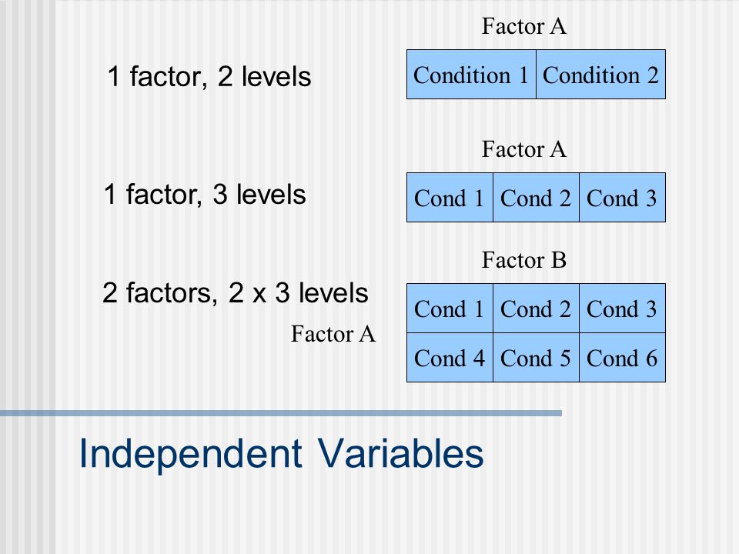Image resolution: width=739 pixels, height=554 pixels.
Task: Click the Condition 2 cell
Action: [601, 75]
